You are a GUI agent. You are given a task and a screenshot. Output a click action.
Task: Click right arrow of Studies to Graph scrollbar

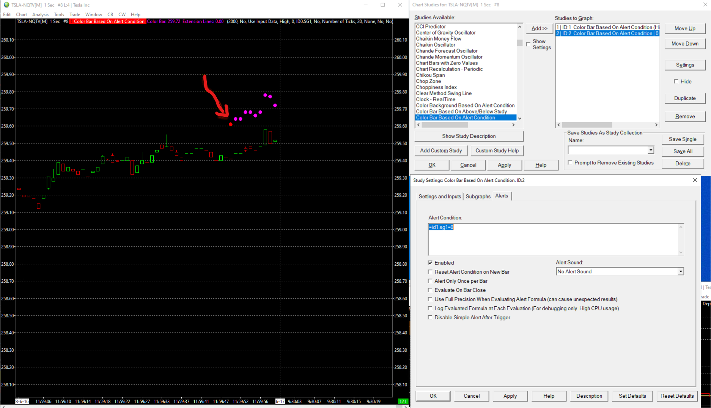(656, 125)
